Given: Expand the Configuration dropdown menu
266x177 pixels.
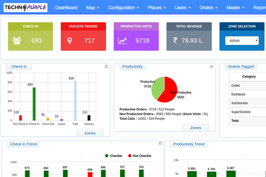Looking at the screenshot, I should [124, 8].
